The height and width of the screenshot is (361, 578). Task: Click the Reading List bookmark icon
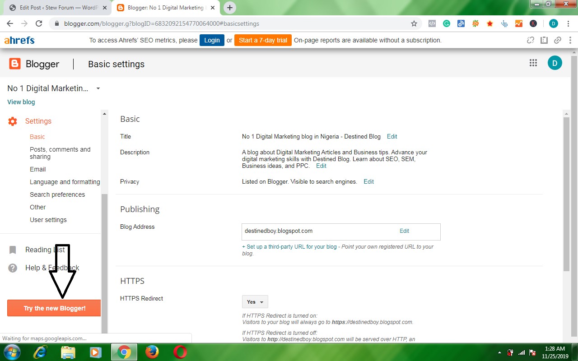[13, 250]
